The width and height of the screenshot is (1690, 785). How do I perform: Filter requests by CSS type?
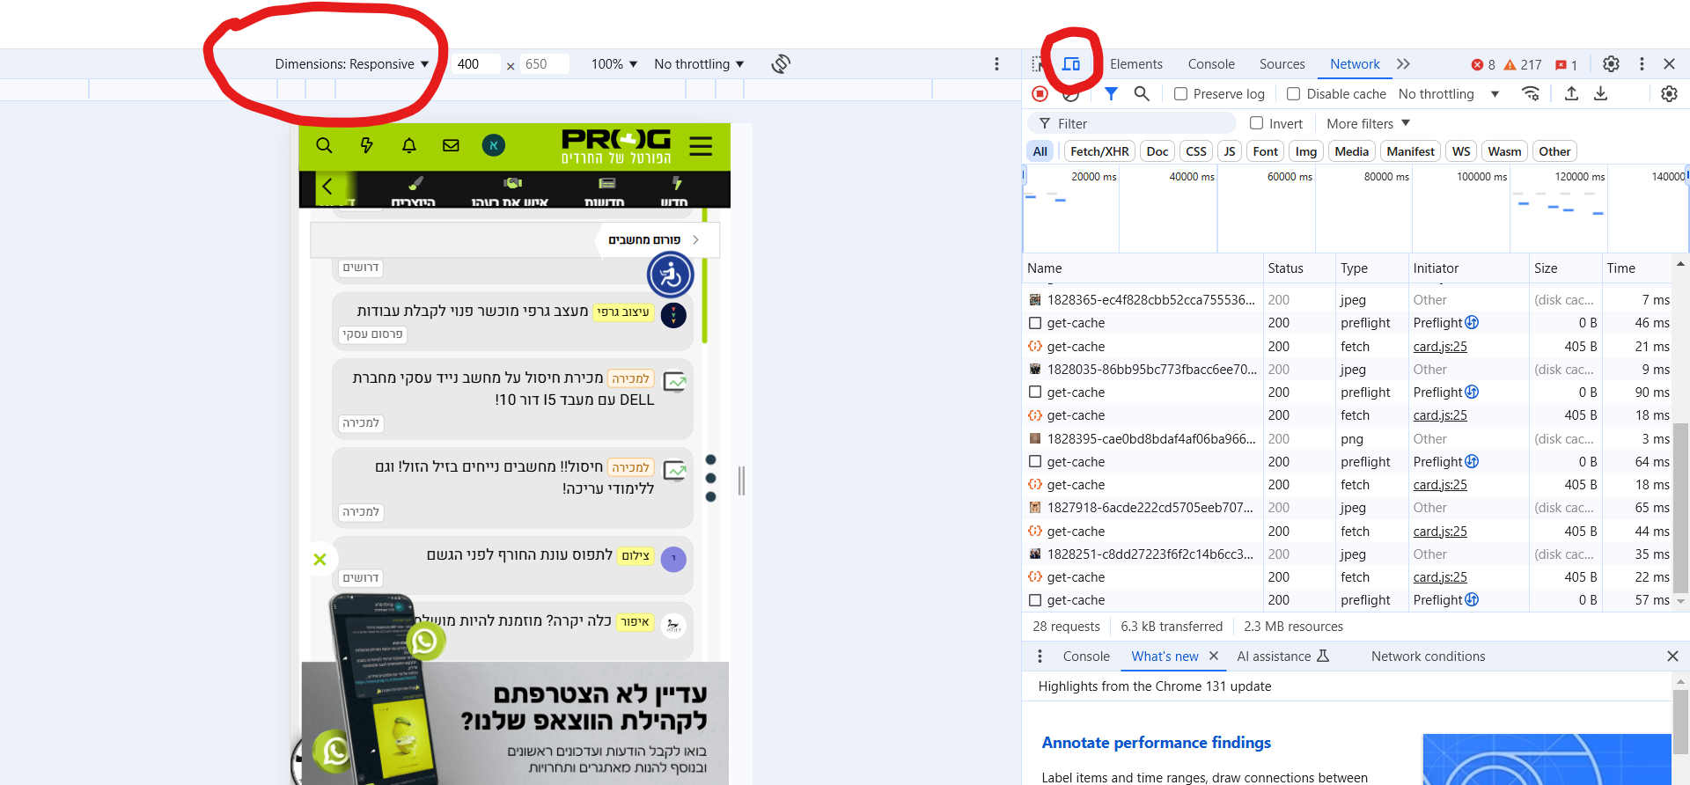pos(1196,151)
